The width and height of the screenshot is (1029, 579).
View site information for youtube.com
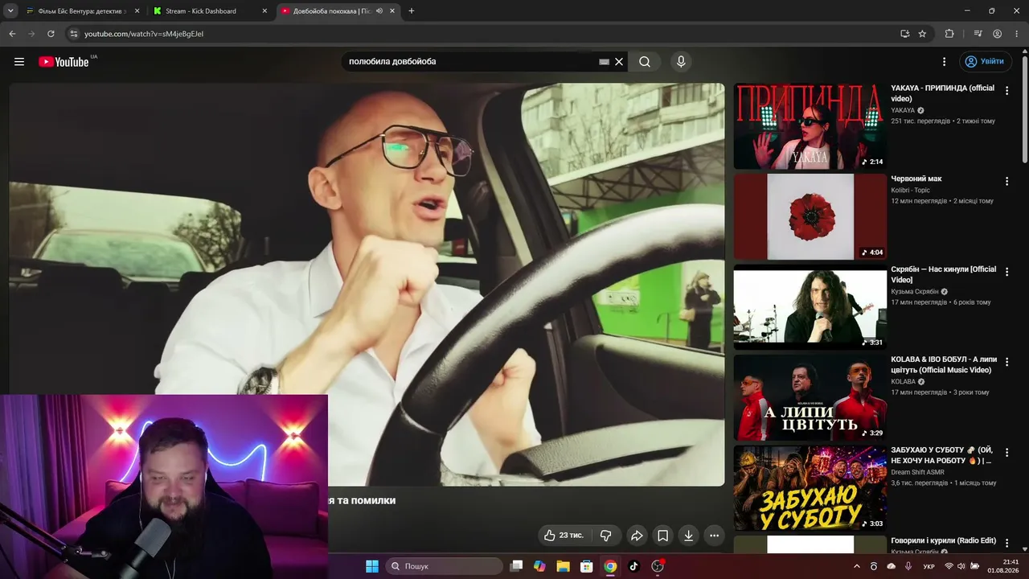pyautogui.click(x=74, y=34)
